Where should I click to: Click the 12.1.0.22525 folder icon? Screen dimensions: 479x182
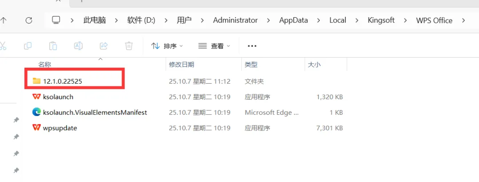point(37,81)
